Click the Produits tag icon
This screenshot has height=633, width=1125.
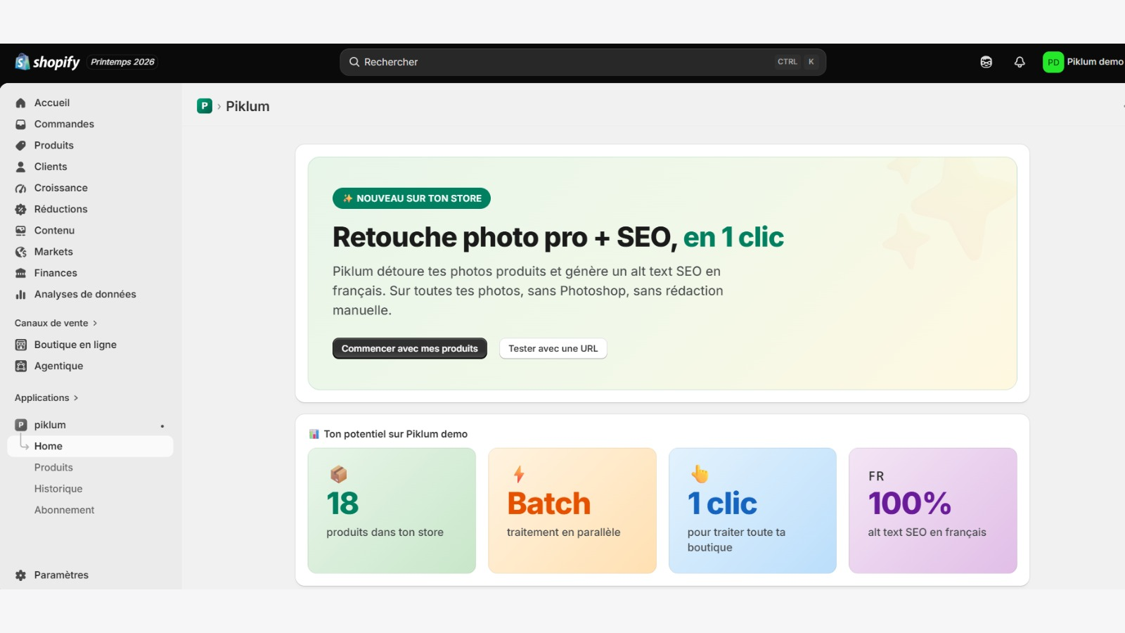coord(21,146)
